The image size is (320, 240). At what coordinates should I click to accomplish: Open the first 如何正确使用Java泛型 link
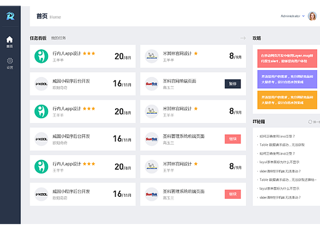(277, 136)
